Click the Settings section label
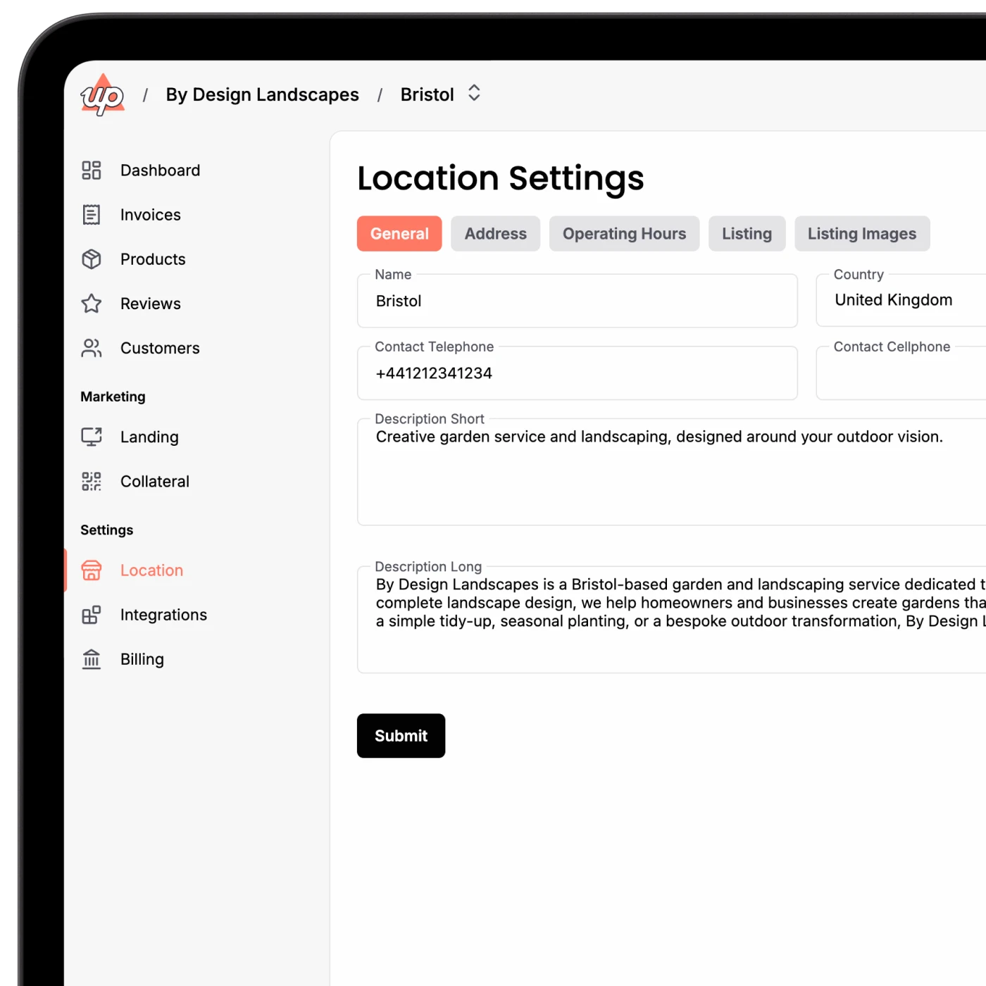The image size is (986, 986). pyautogui.click(x=106, y=530)
